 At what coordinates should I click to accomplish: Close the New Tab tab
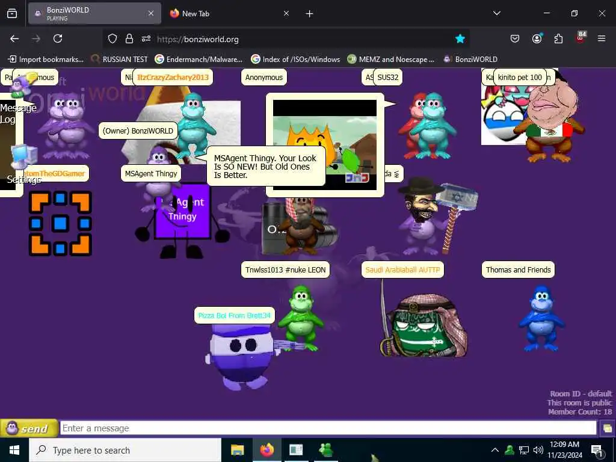[286, 14]
